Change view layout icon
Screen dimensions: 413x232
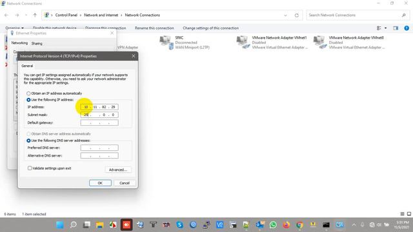pyautogui.click(x=379, y=28)
